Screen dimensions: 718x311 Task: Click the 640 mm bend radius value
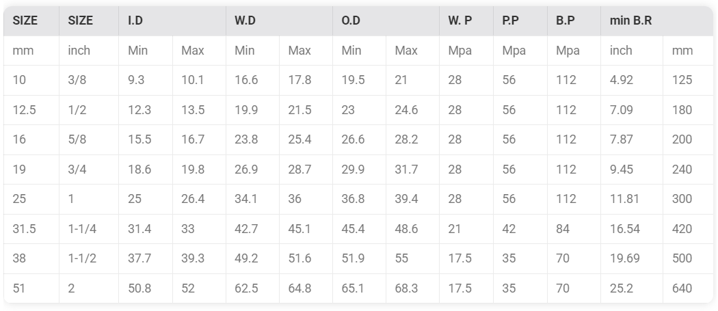(x=688, y=288)
